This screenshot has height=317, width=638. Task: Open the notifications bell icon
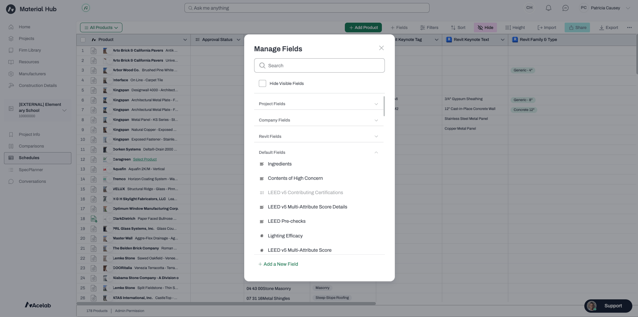[x=548, y=8]
